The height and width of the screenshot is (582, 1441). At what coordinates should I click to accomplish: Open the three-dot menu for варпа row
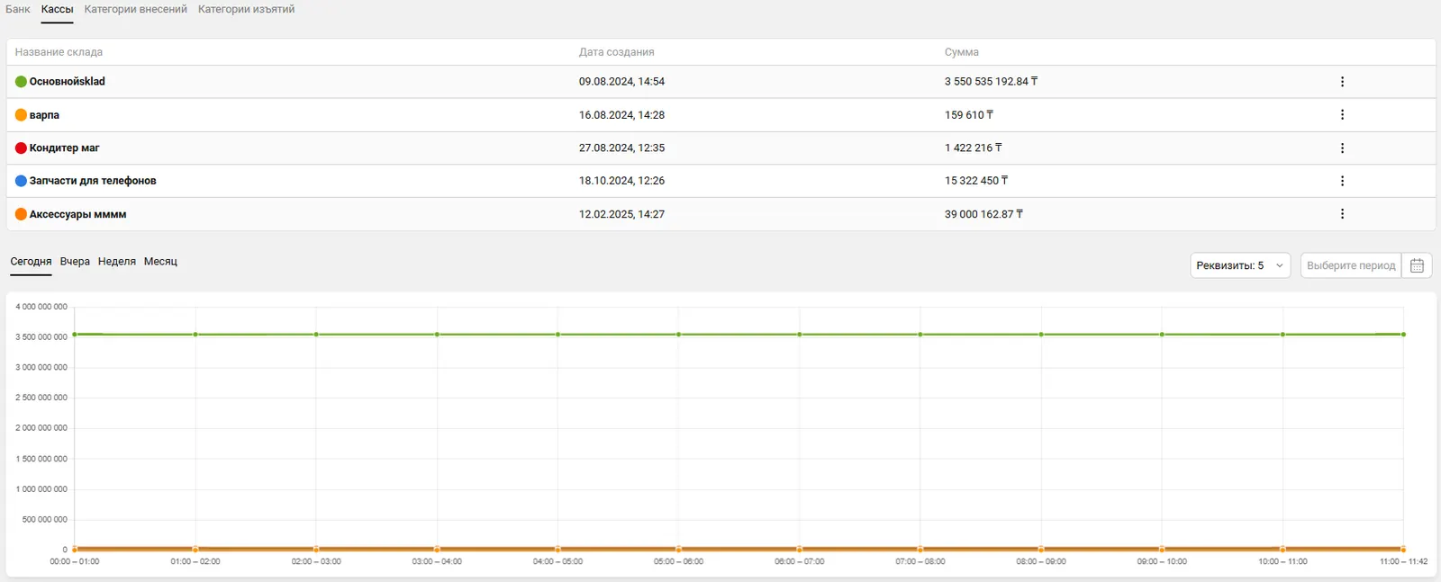pos(1342,115)
